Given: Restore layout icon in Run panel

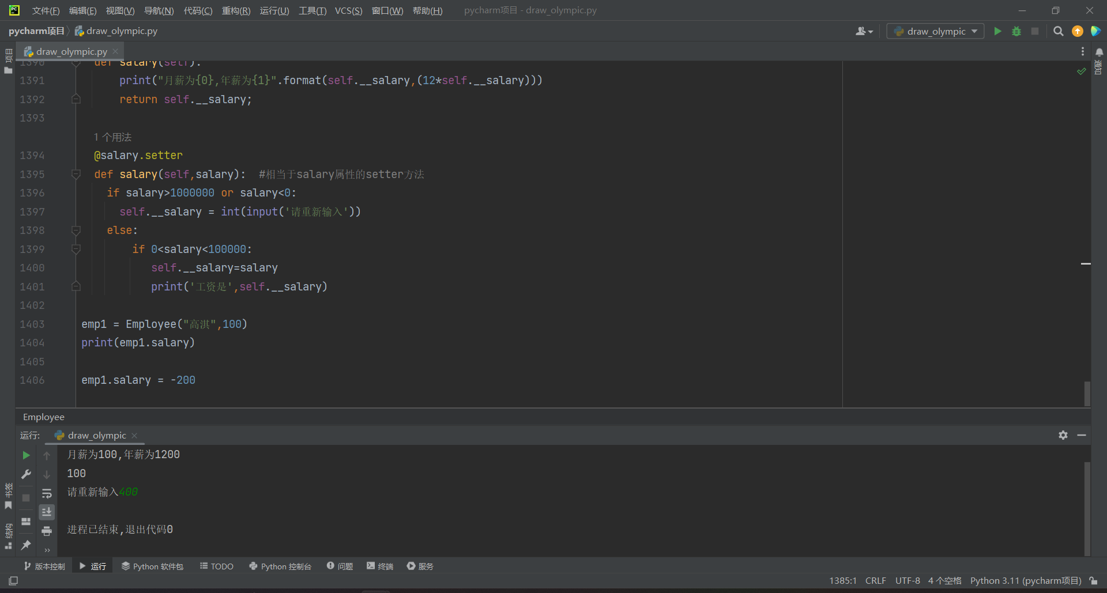Looking at the screenshot, I should point(26,522).
